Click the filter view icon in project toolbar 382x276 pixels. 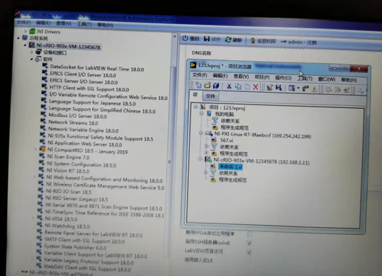(291, 88)
